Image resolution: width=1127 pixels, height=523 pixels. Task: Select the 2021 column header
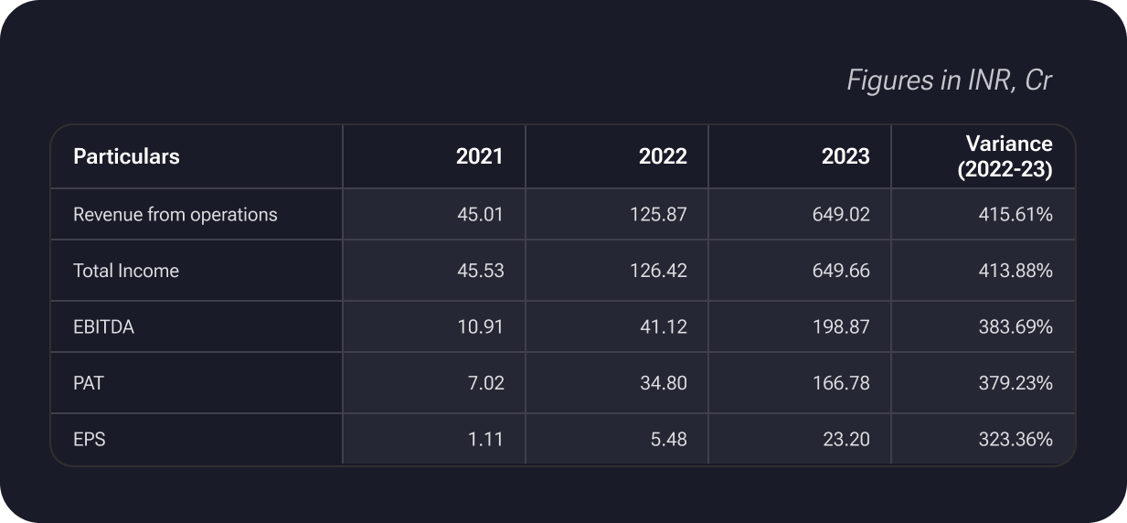pyautogui.click(x=479, y=156)
